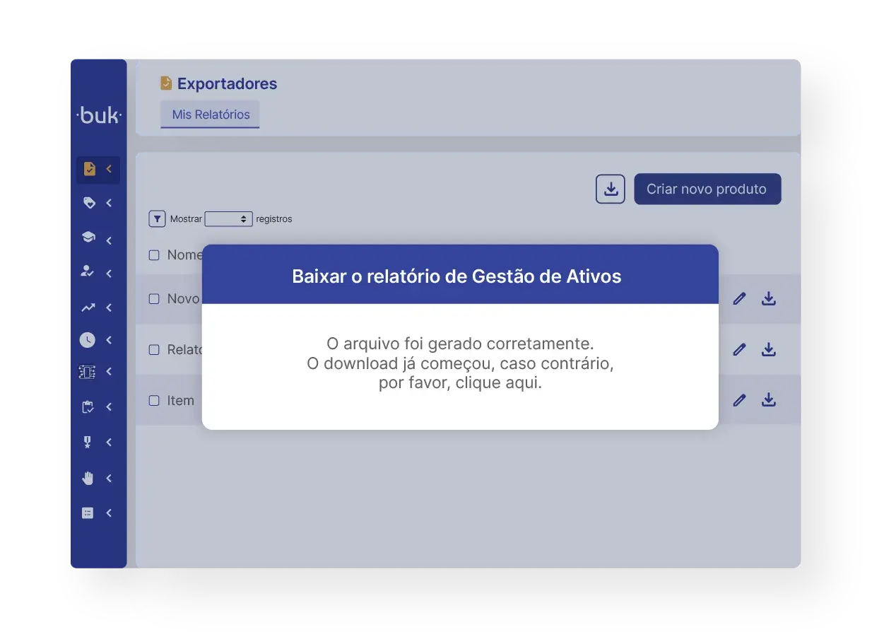Click the download icon next to Criar novo produto
Viewport: 872px width, 632px height.
[x=610, y=189]
